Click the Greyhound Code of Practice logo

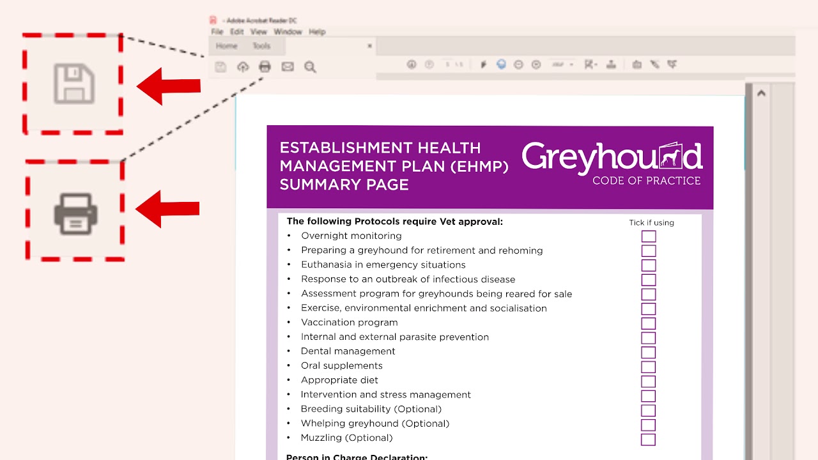[x=612, y=164]
